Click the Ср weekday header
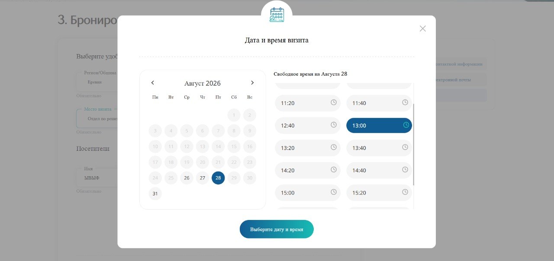The width and height of the screenshot is (554, 261). tap(187, 97)
